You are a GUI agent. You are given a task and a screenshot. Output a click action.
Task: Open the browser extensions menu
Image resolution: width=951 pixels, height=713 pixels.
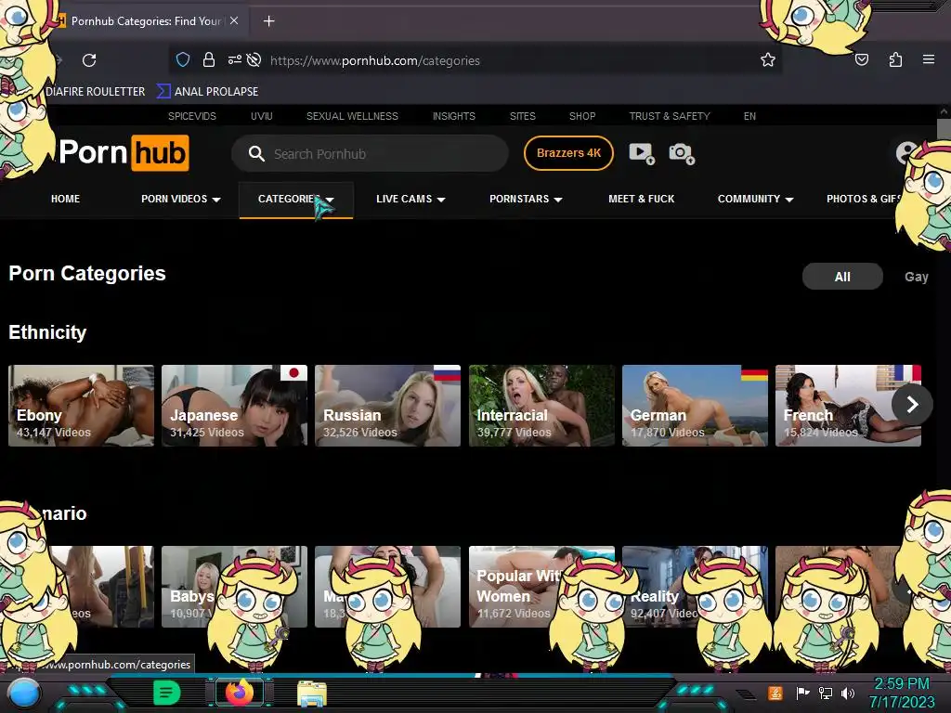pos(895,59)
